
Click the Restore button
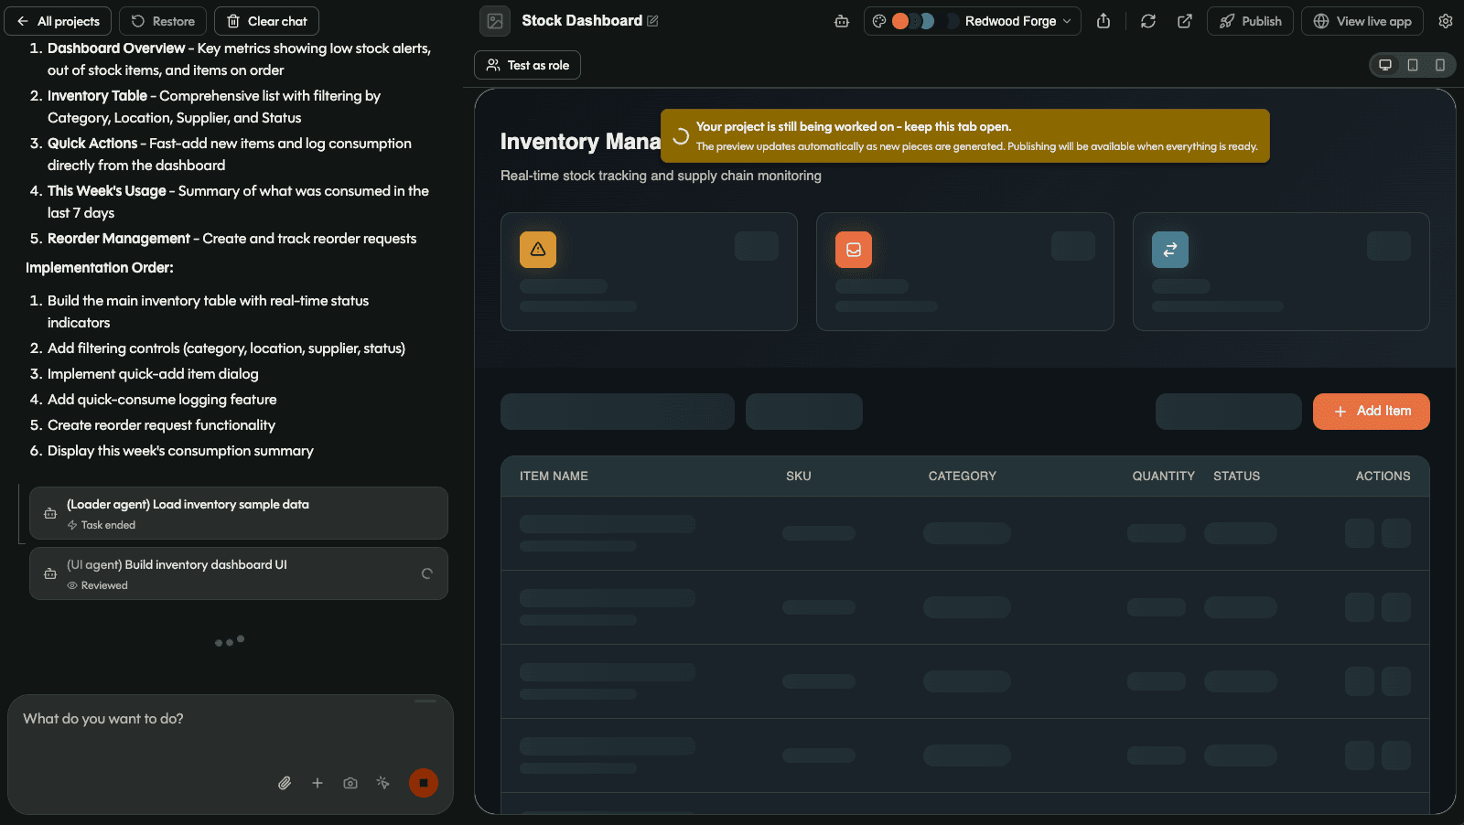click(163, 21)
